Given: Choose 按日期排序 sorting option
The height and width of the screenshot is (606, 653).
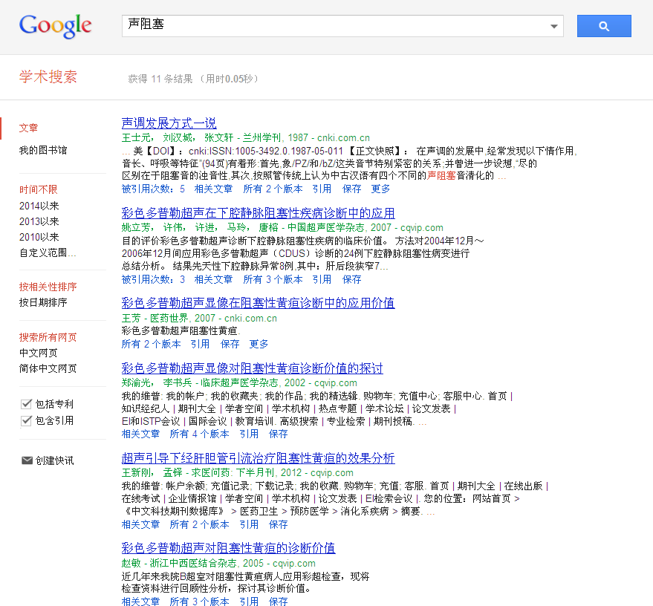Looking at the screenshot, I should tap(43, 302).
